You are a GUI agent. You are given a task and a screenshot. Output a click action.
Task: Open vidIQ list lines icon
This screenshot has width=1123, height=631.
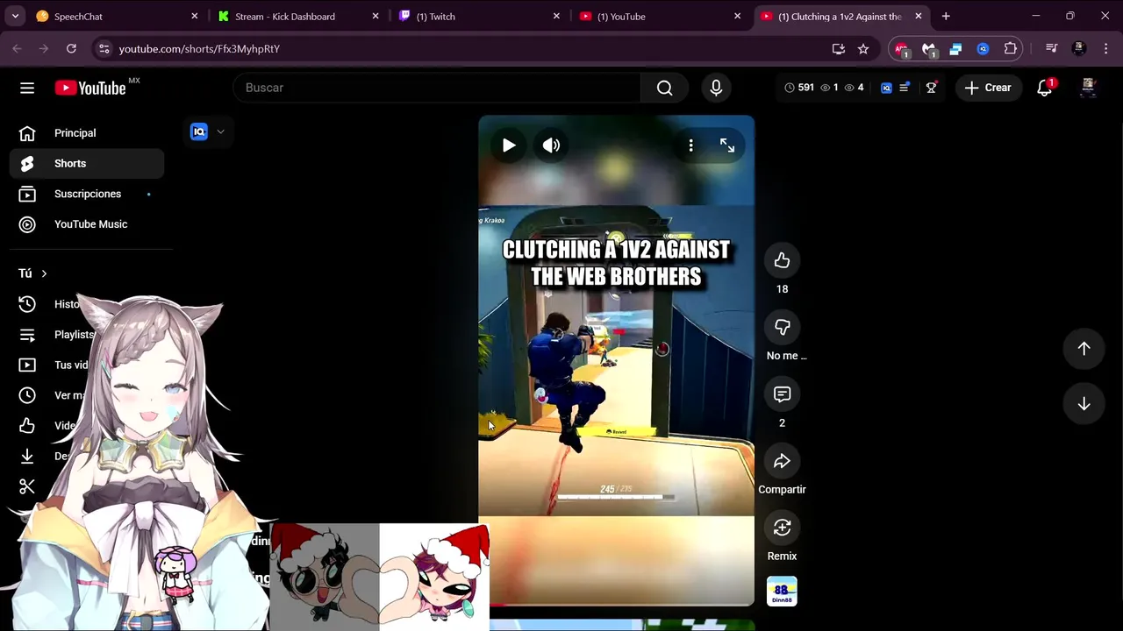pyautogui.click(x=905, y=88)
